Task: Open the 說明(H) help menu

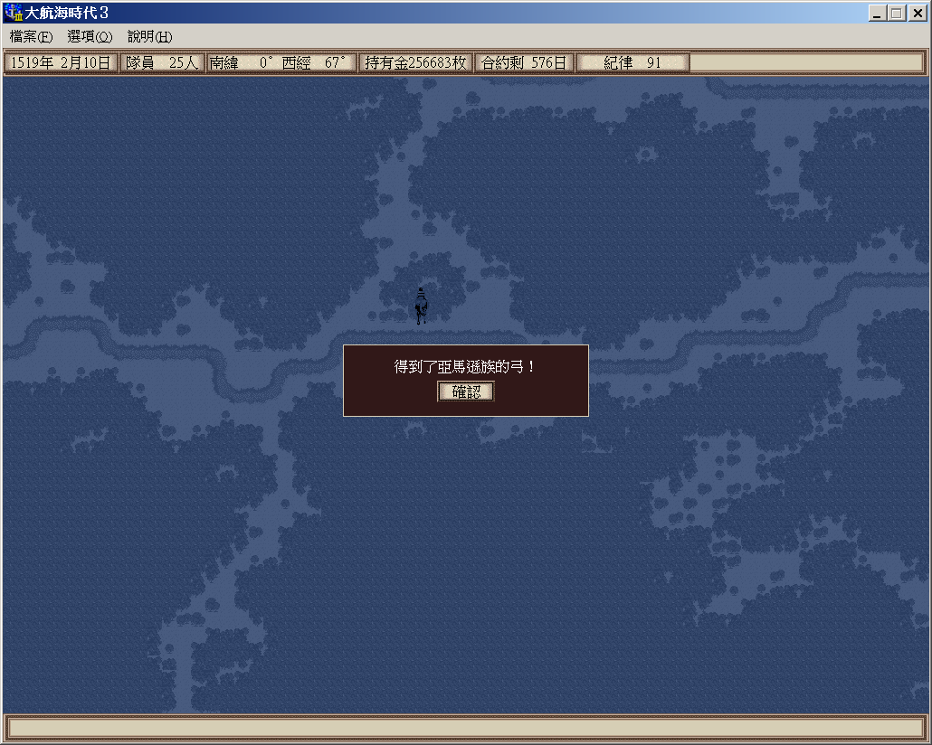Action: click(x=149, y=37)
